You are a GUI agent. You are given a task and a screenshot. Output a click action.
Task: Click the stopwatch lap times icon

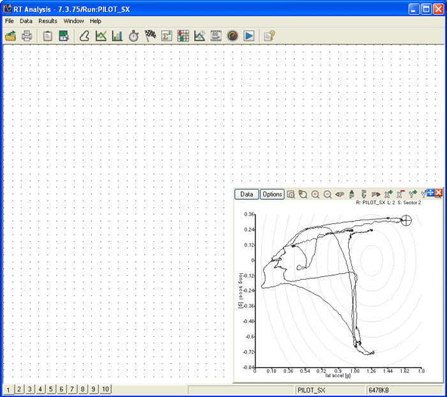(133, 36)
